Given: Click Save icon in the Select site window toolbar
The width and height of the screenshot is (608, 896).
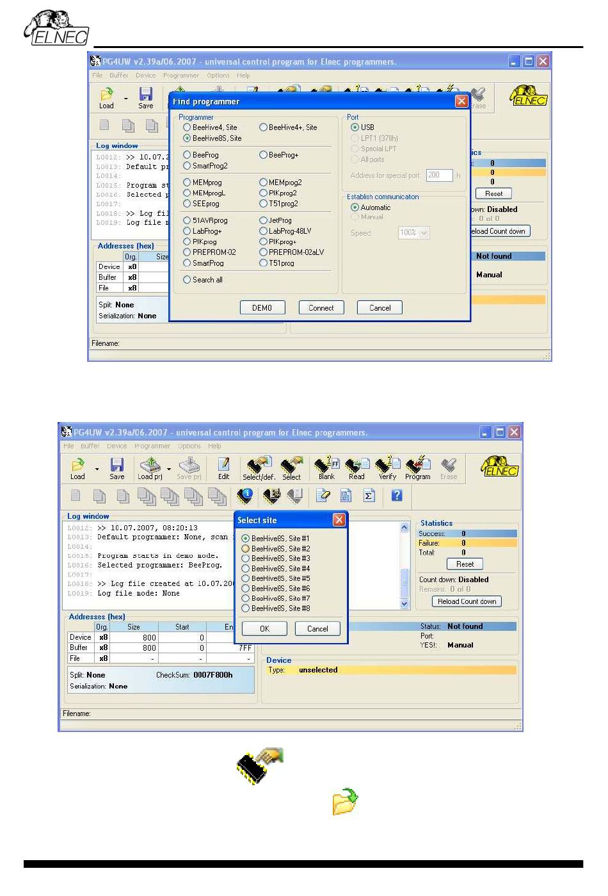Looking at the screenshot, I should point(117,468).
